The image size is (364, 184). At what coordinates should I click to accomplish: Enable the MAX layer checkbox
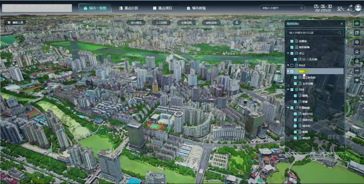point(292,66)
